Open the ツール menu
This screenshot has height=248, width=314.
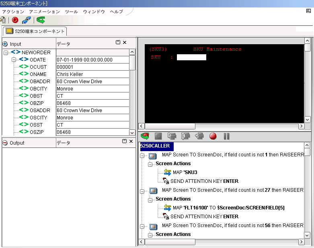coord(71,12)
